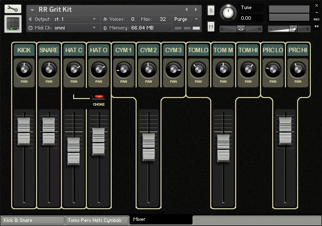This screenshot has width=322, height=226.
Task: Click the SNARE channel fader handle
Action: coord(49,132)
